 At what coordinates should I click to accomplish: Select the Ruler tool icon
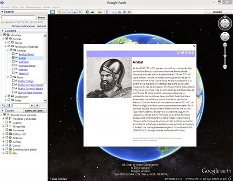[x=107, y=12]
